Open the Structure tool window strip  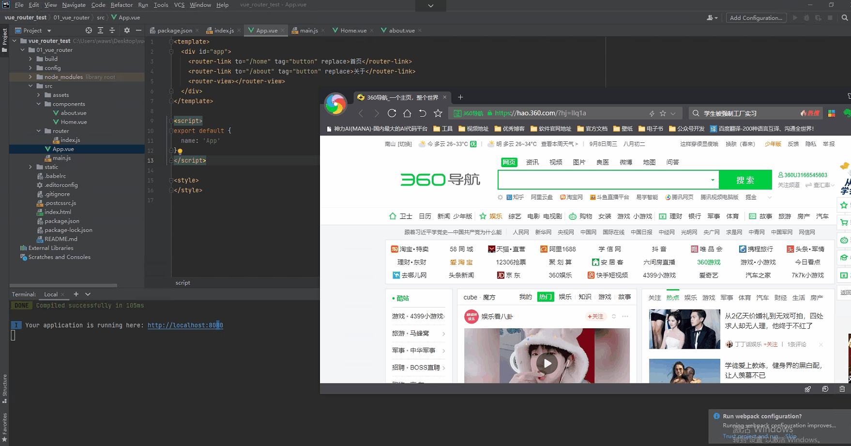[x=4, y=388]
